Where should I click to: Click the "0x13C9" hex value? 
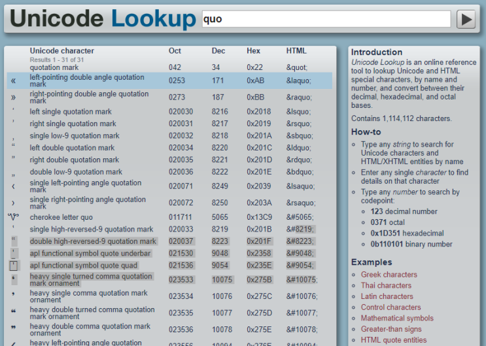pyautogui.click(x=259, y=217)
